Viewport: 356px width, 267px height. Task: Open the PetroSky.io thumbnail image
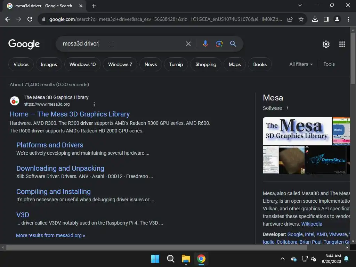point(326,160)
